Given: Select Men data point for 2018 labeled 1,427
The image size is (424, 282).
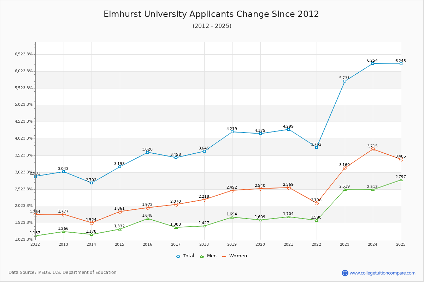Looking at the screenshot, I should [x=204, y=226].
